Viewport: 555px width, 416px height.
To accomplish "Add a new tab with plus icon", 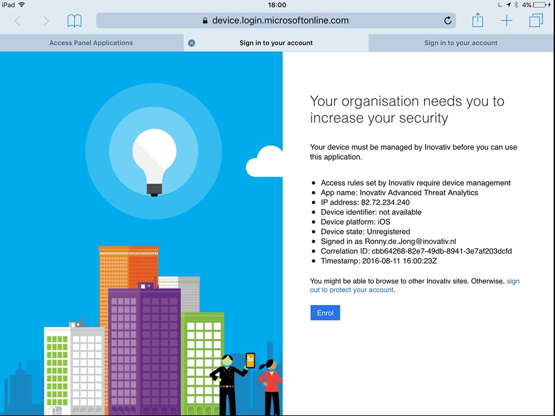I will pyautogui.click(x=506, y=21).
